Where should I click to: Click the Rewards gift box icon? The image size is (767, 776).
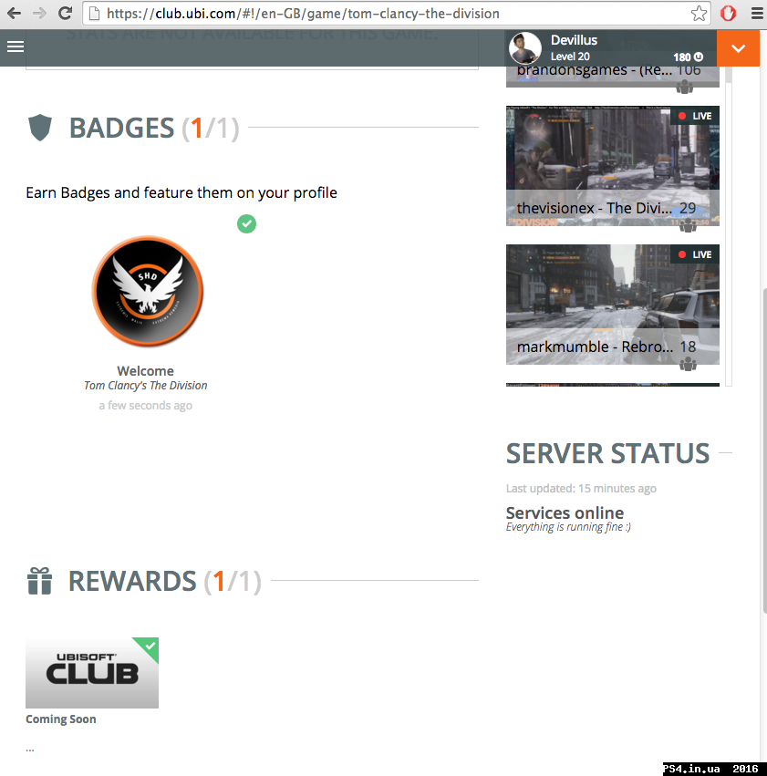click(x=39, y=581)
